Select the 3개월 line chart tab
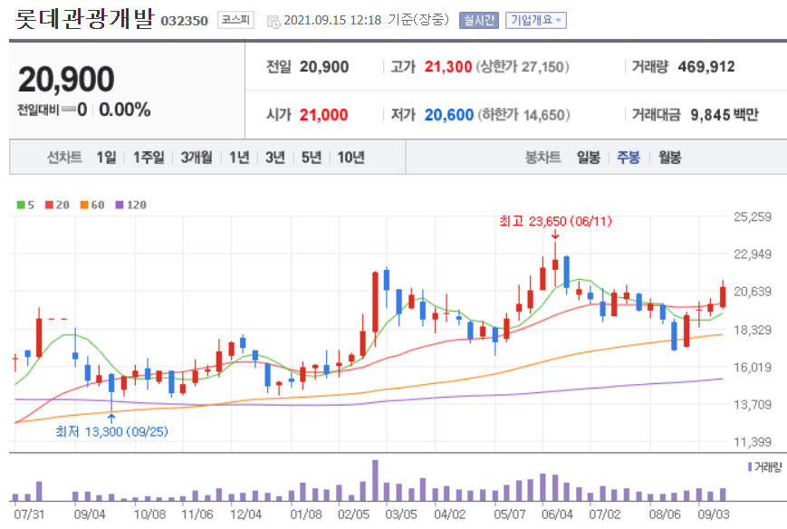This screenshot has width=787, height=529. [197, 158]
